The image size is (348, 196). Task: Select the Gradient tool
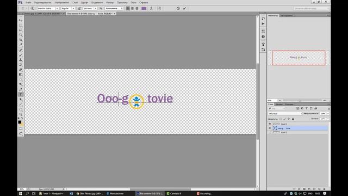(21, 75)
